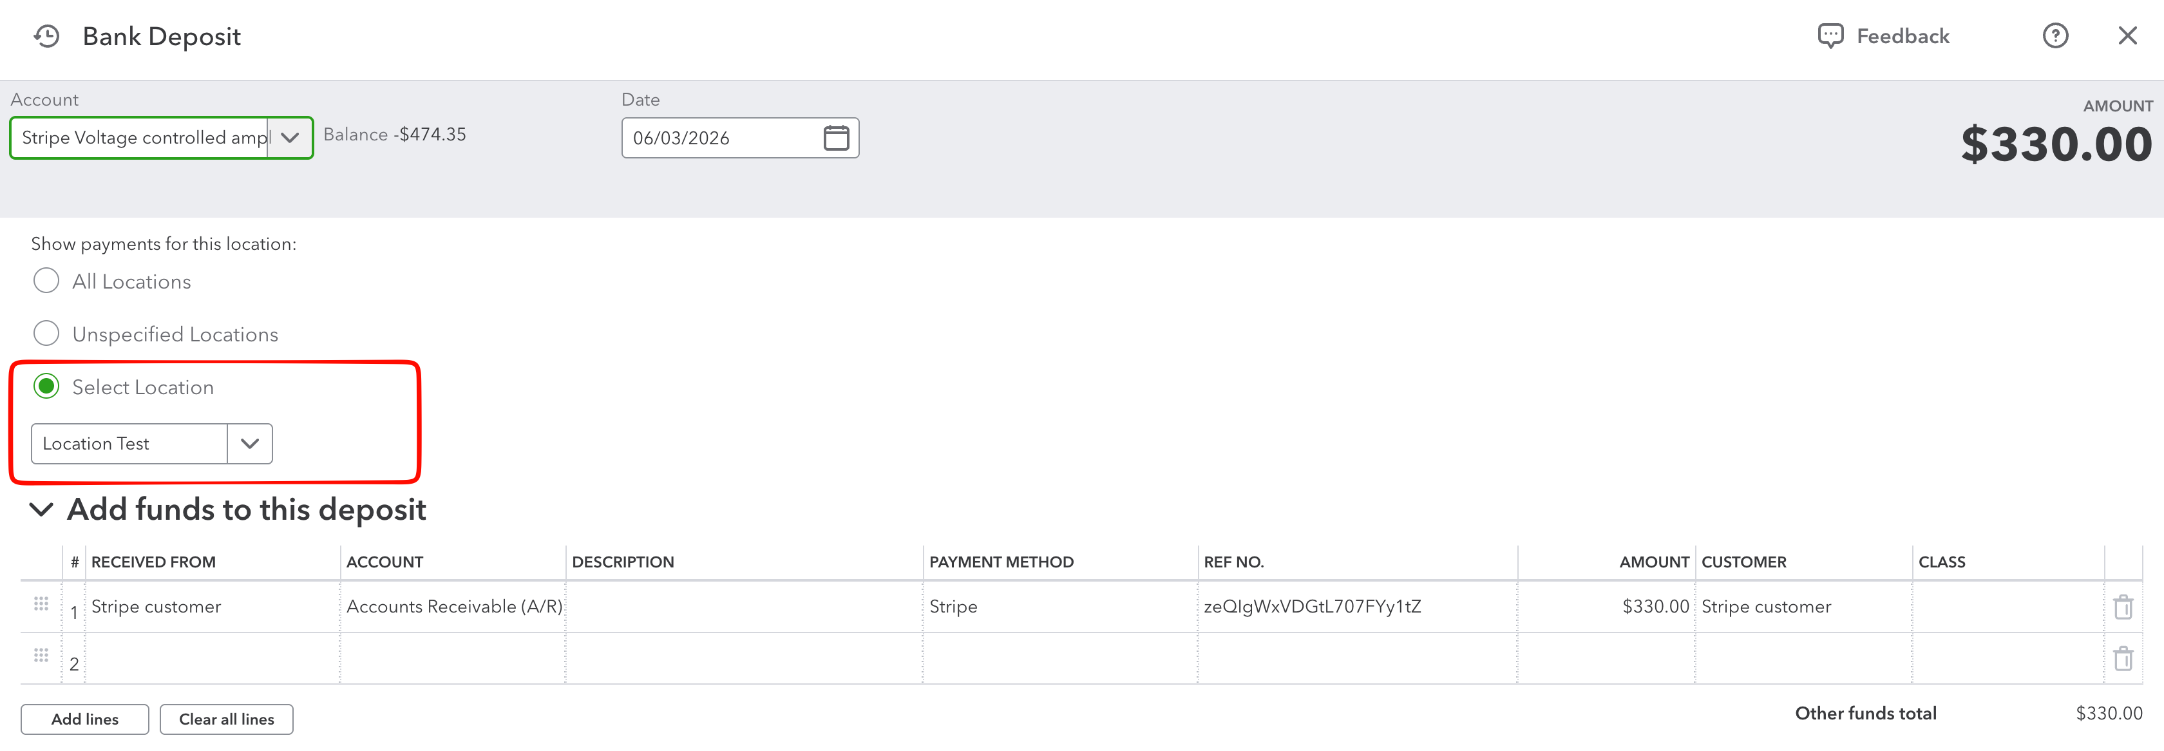Open the help question mark icon
This screenshot has width=2164, height=751.
(2055, 36)
